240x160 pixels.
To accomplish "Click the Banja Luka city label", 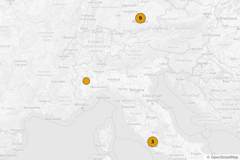I will (x=219, y=91).
